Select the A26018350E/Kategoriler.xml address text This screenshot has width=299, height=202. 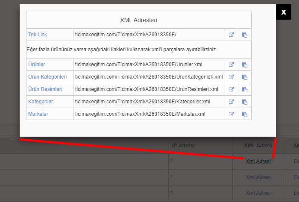(x=143, y=102)
